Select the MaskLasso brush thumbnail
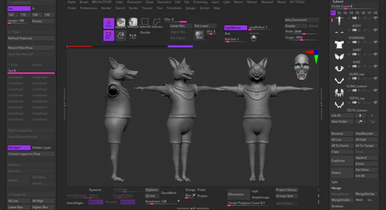Image resolution: width=386 pixels, height=210 pixels. (x=133, y=23)
